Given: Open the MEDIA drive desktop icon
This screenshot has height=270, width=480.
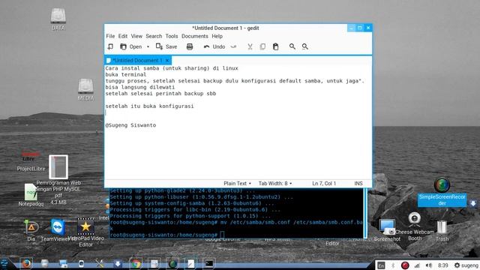Looking at the screenshot, I should pyautogui.click(x=85, y=90).
